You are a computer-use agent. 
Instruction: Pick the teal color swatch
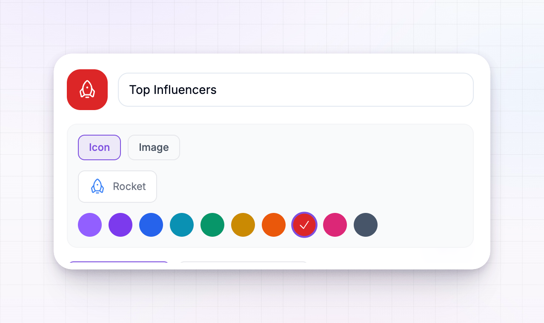point(182,225)
